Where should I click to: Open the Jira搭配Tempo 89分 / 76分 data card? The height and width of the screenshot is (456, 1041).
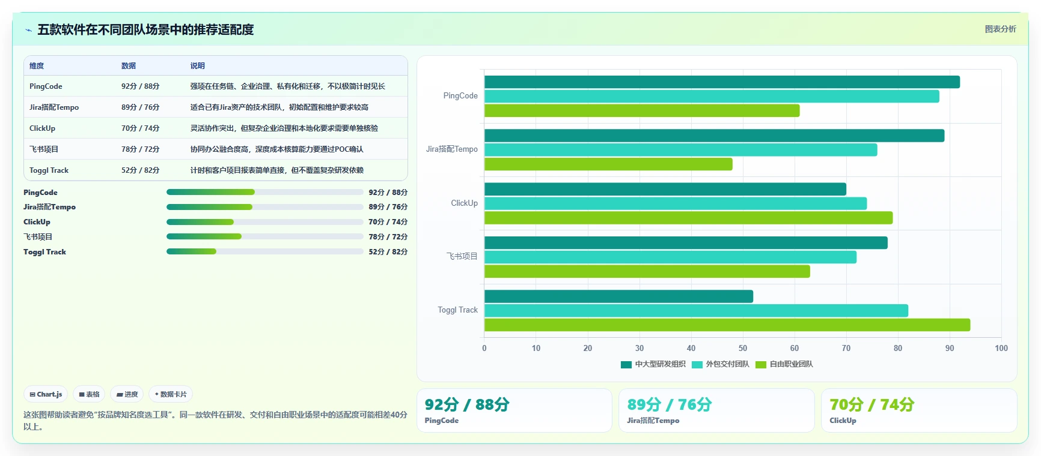click(716, 410)
